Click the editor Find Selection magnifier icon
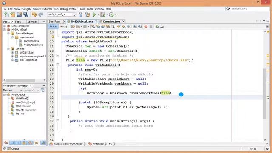The image size is (272, 153). click(93, 26)
